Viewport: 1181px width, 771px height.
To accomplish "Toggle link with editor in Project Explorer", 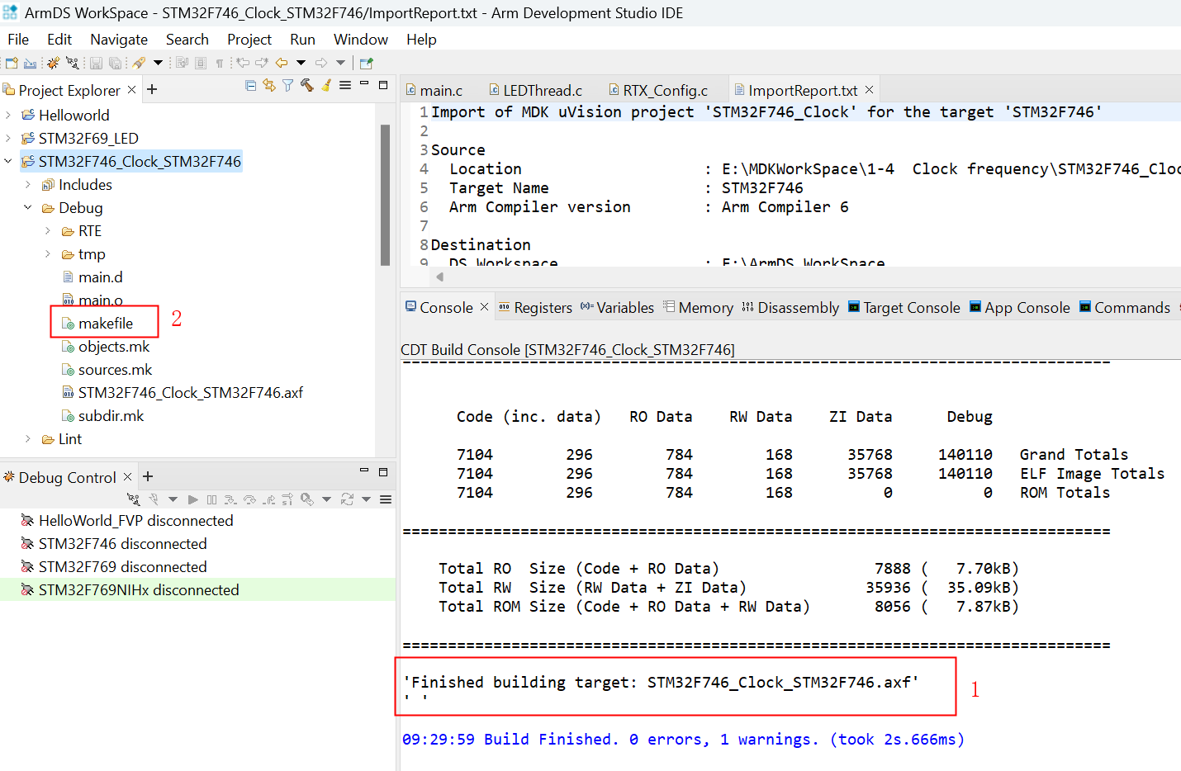I will pyautogui.click(x=269, y=85).
